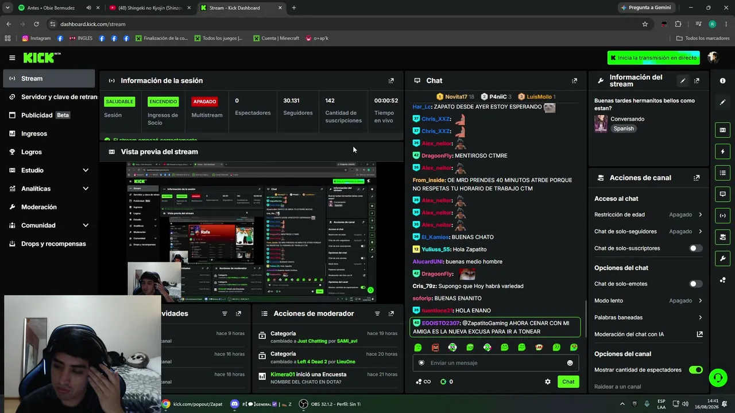Click the stream preview thumbnail
Screen dimensions: 735x413
click(x=252, y=232)
